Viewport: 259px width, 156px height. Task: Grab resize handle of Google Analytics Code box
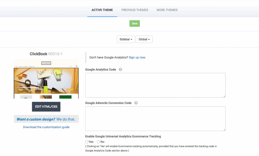(224, 96)
